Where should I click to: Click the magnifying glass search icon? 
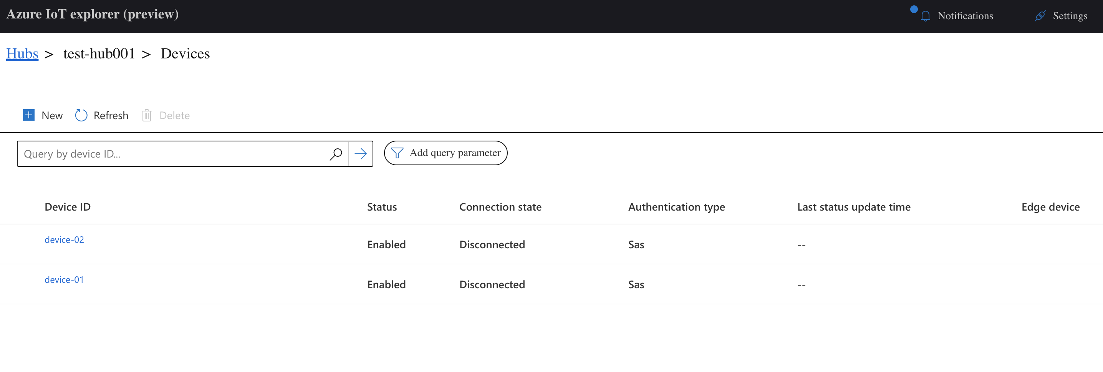336,154
